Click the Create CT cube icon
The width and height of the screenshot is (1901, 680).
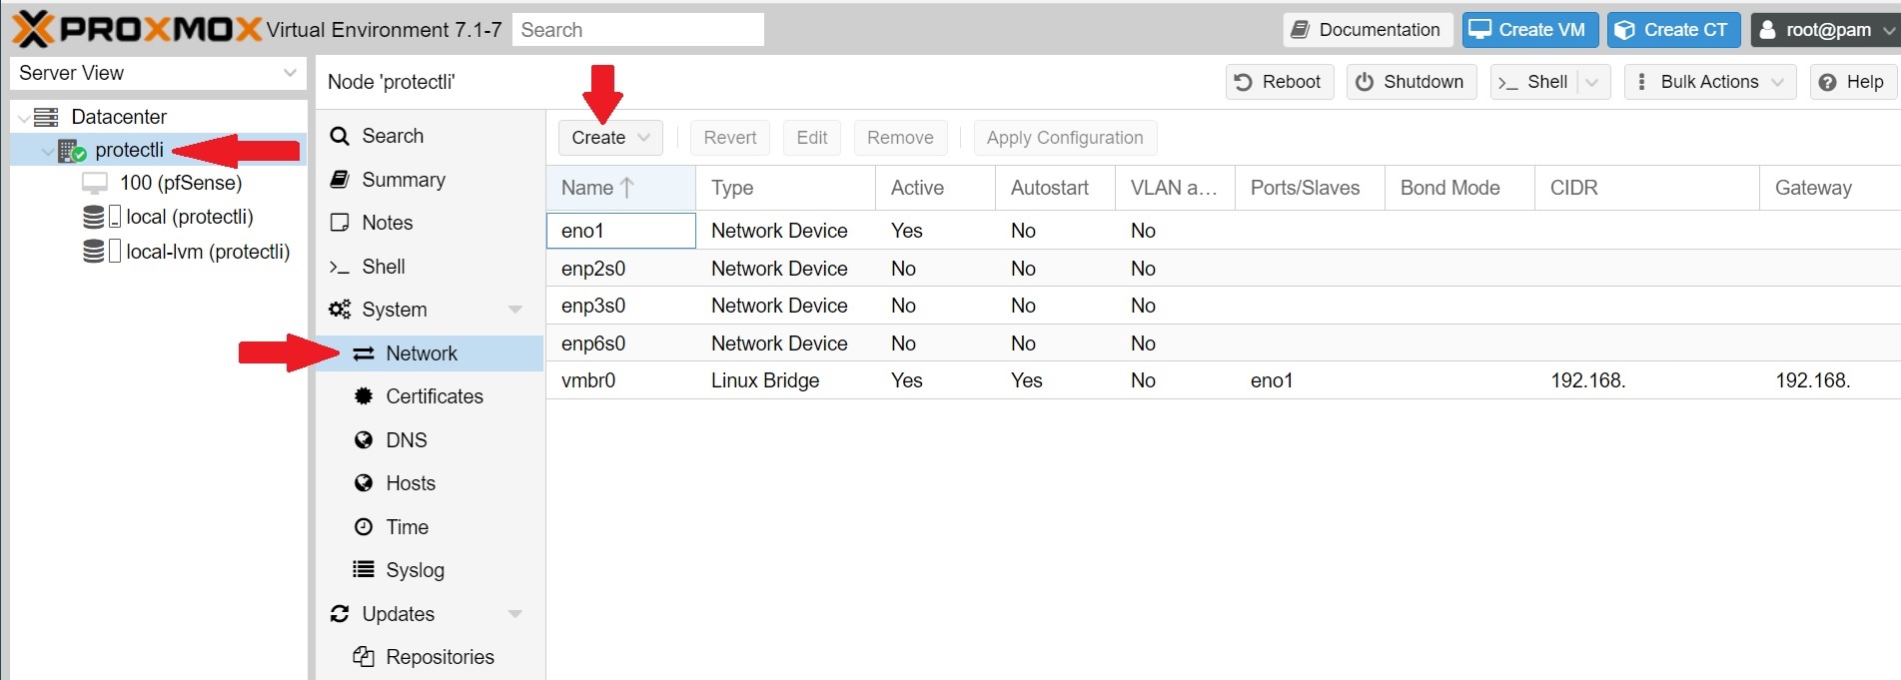click(1625, 30)
